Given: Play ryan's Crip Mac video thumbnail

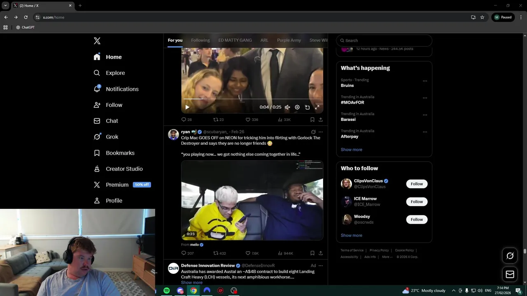Looking at the screenshot, I should click(x=252, y=200).
